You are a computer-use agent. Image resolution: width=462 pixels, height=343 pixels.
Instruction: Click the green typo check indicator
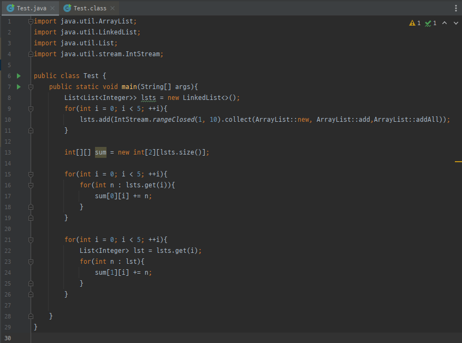coord(431,23)
